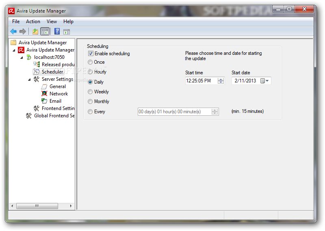Click the Start time field
325x231 pixels.
click(205, 81)
